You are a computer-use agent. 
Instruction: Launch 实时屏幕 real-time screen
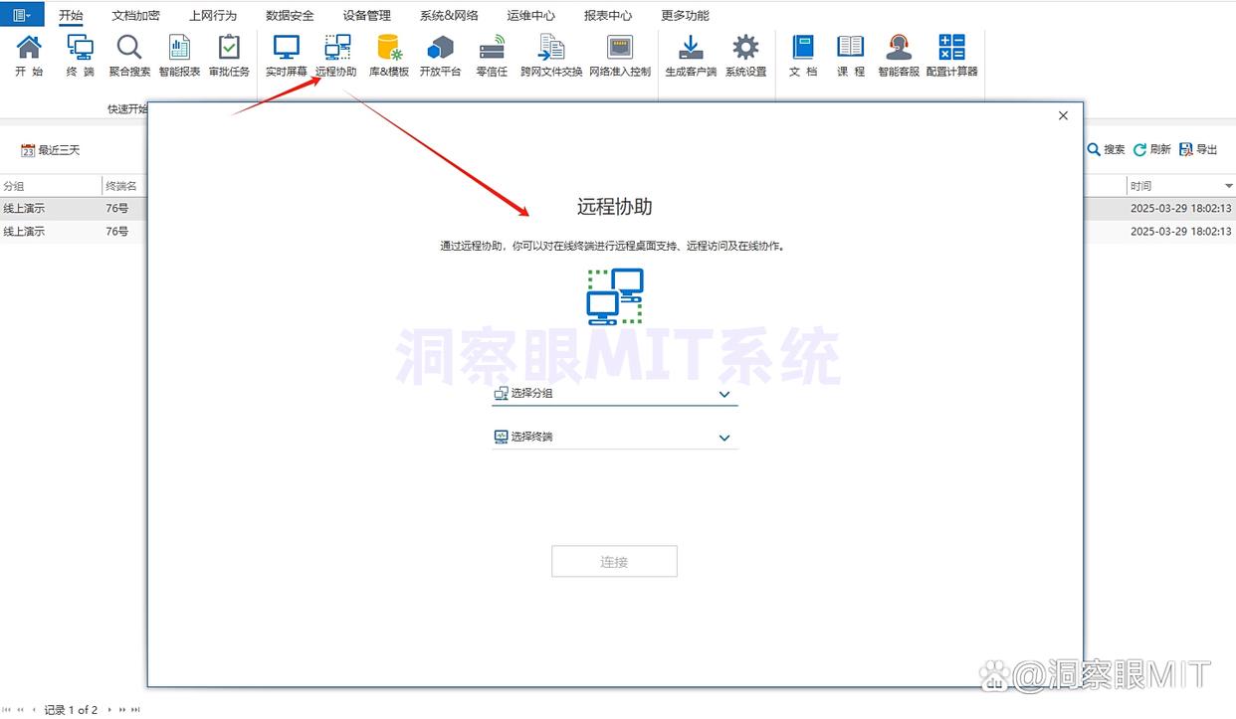(287, 56)
